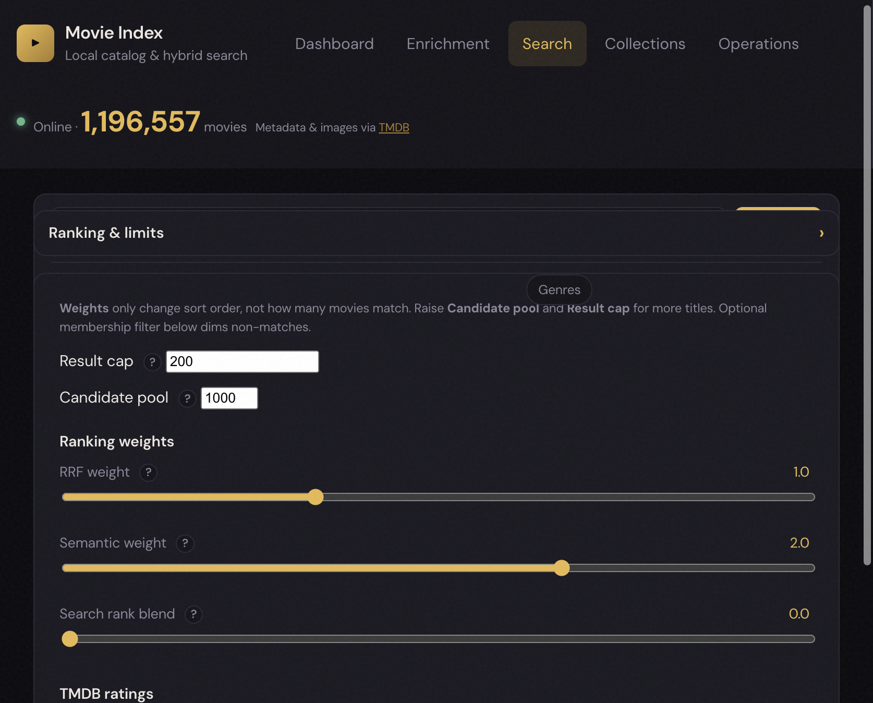Click the Movie Index play logo icon
The height and width of the screenshot is (703, 873).
(35, 43)
